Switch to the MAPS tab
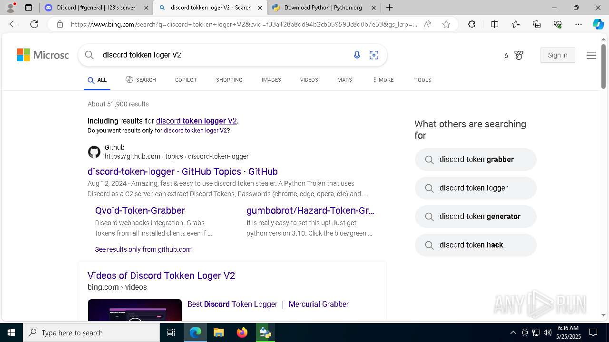609x342 pixels. [344, 80]
